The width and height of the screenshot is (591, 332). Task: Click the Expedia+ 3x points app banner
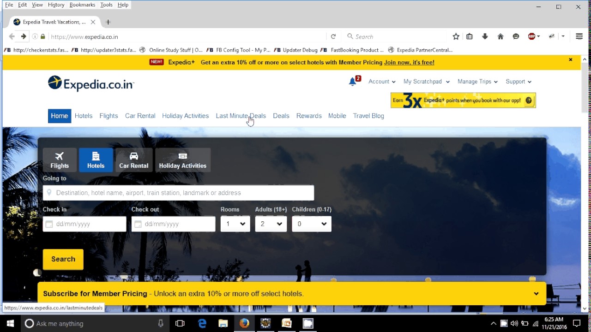463,100
